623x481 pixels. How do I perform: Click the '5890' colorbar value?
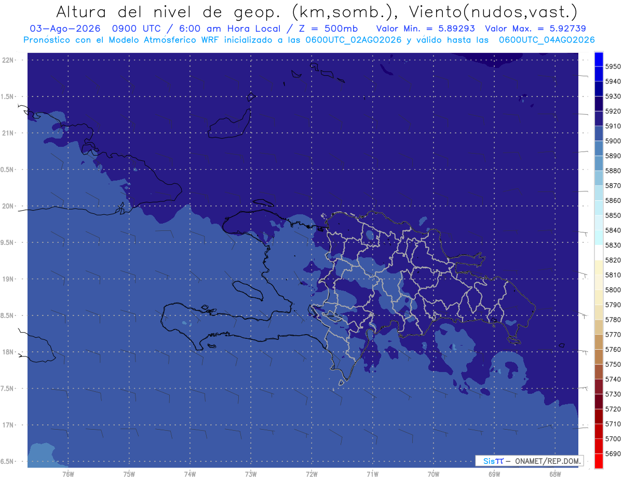(x=613, y=156)
